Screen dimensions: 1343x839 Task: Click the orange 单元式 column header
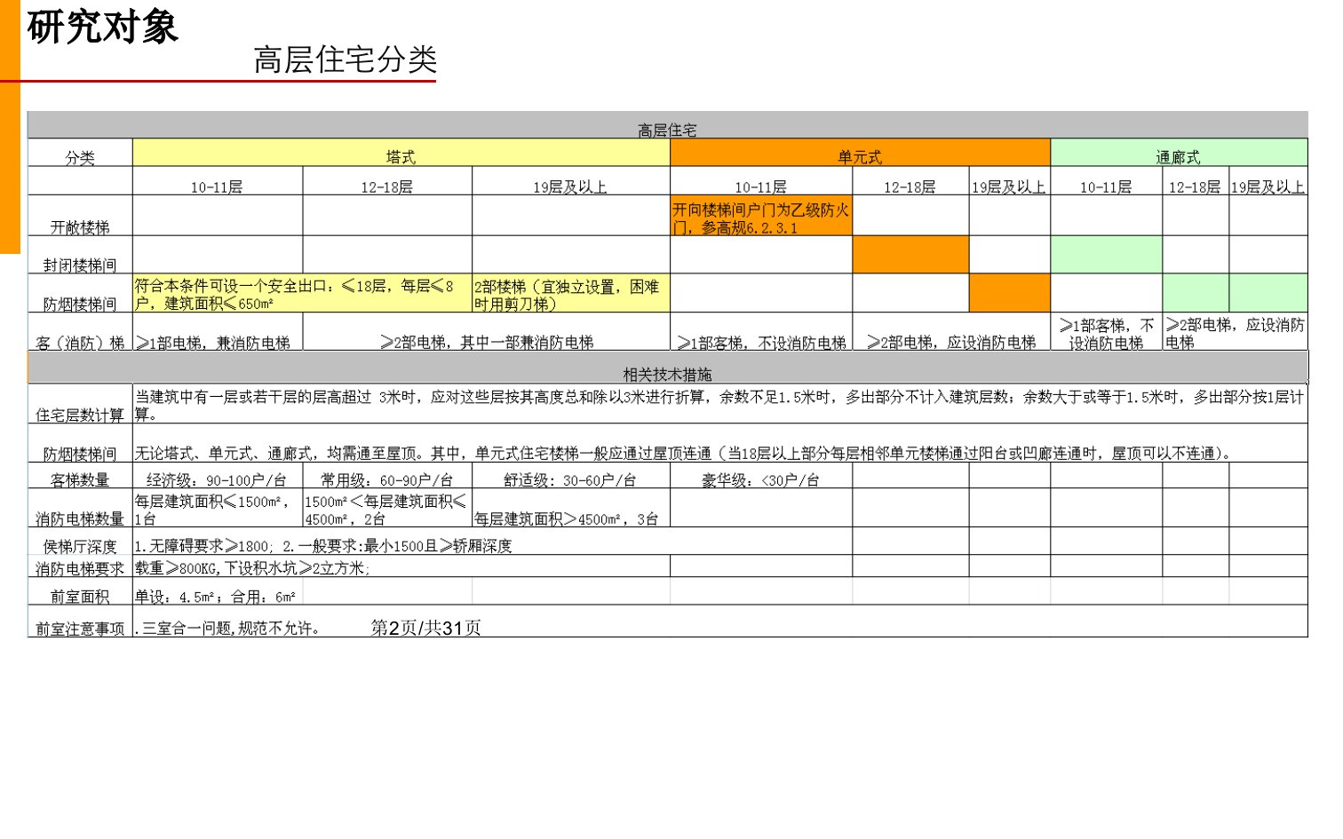tap(860, 153)
